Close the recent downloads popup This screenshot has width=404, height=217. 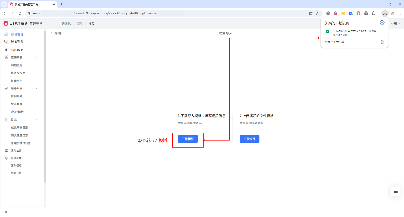point(382,23)
